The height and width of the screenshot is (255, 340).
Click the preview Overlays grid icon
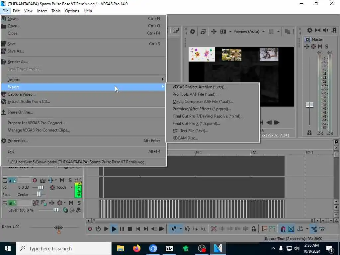(271, 32)
